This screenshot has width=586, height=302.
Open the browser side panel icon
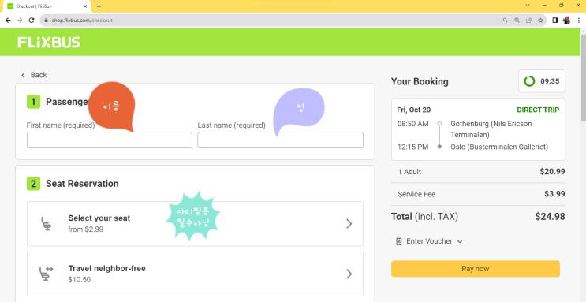[x=555, y=21]
